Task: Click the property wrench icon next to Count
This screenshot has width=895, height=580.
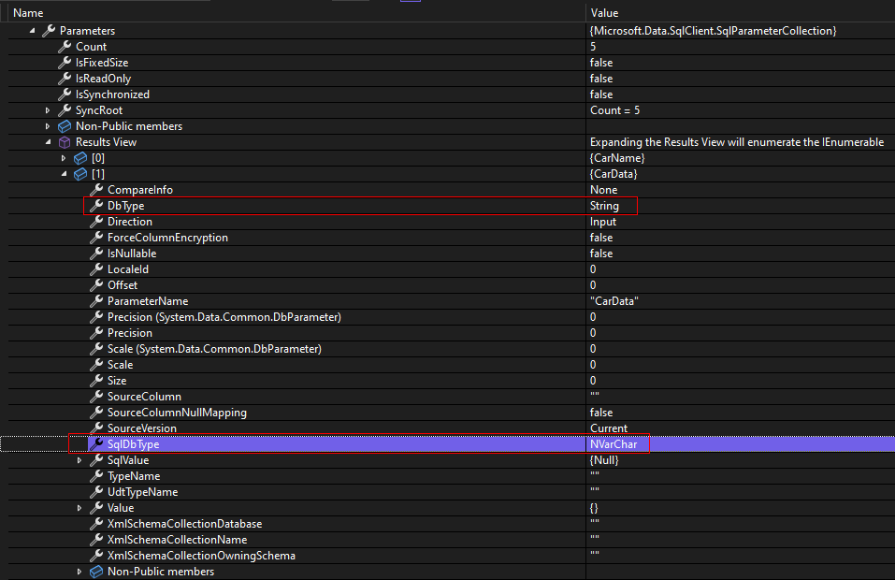Action: [64, 46]
